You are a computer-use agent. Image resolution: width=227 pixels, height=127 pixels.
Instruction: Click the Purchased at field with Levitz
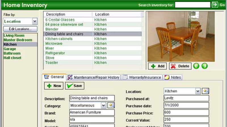(x=186, y=98)
